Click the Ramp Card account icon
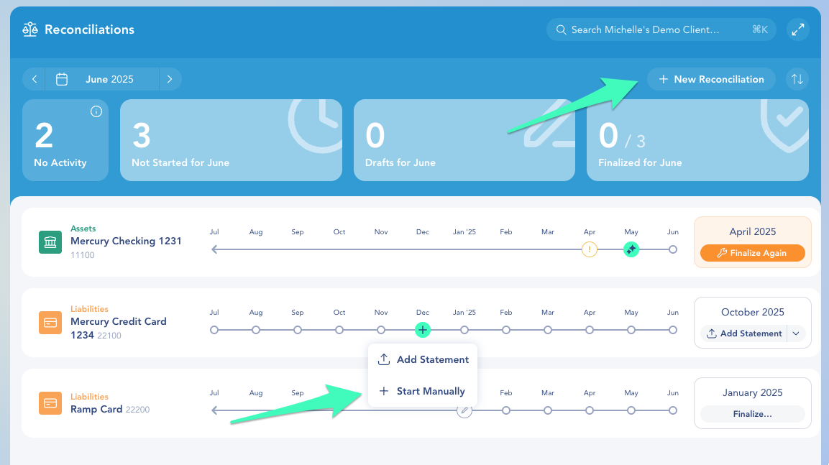Screen dimensions: 829x465 point(50,403)
